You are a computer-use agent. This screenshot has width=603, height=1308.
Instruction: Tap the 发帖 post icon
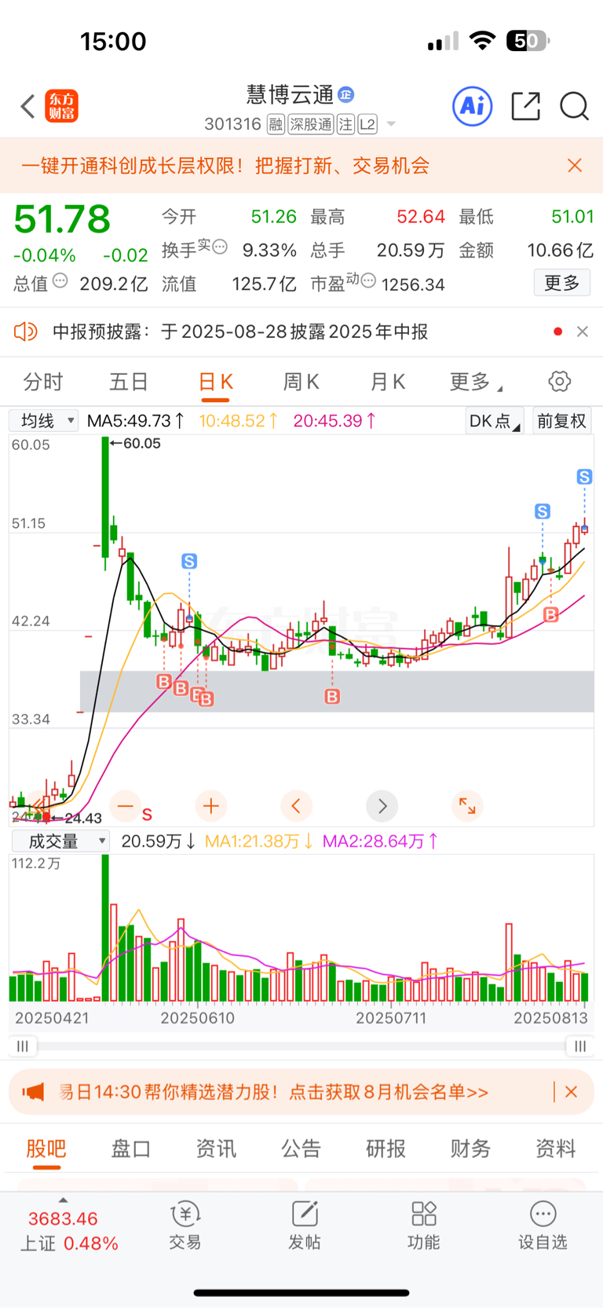coord(305,1225)
